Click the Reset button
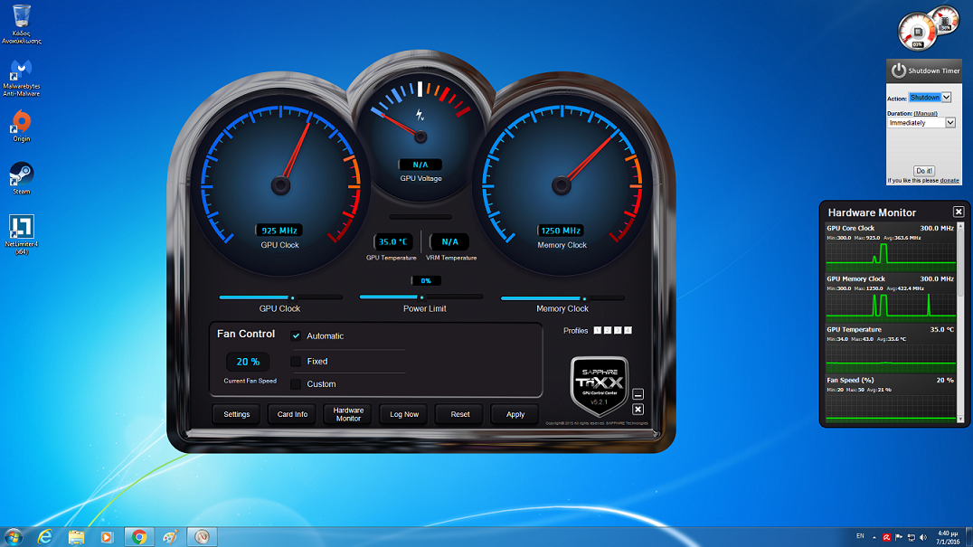The height and width of the screenshot is (547, 973). point(459,414)
